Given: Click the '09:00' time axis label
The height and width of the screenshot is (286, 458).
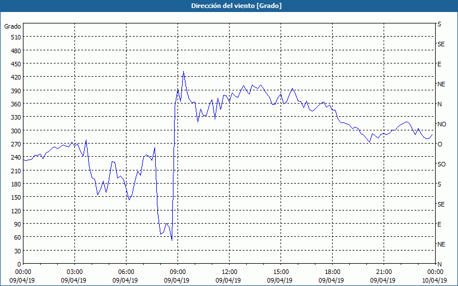Looking at the screenshot, I should point(177,272).
